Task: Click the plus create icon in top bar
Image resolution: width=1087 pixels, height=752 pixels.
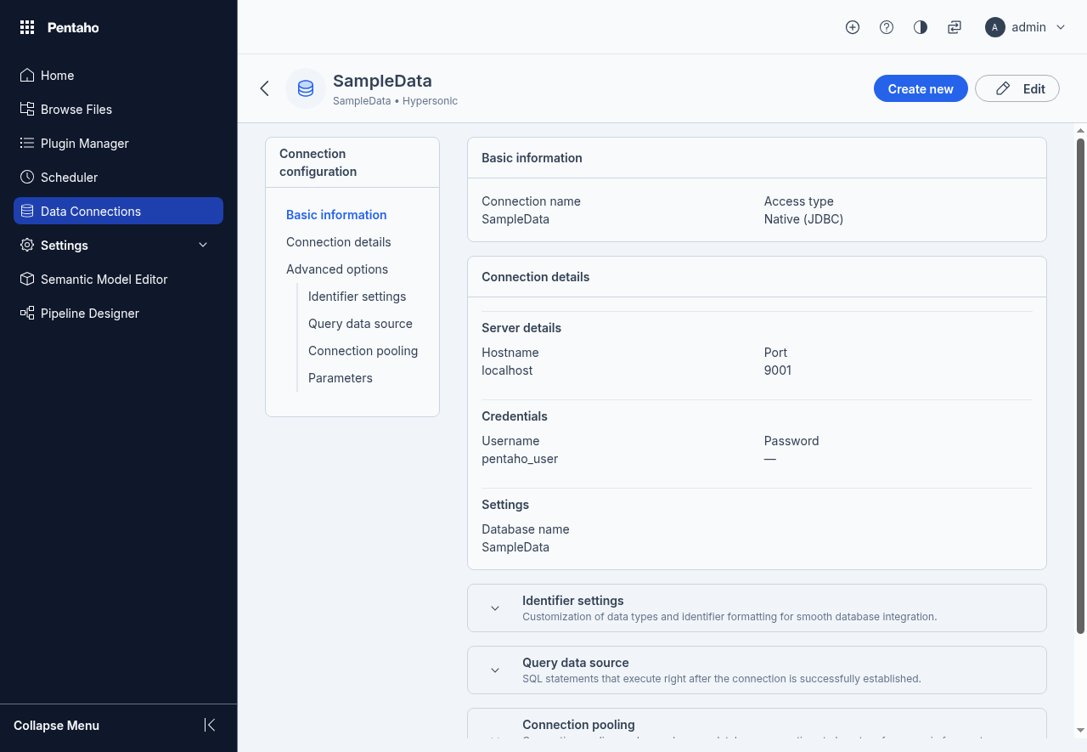Action: [853, 27]
